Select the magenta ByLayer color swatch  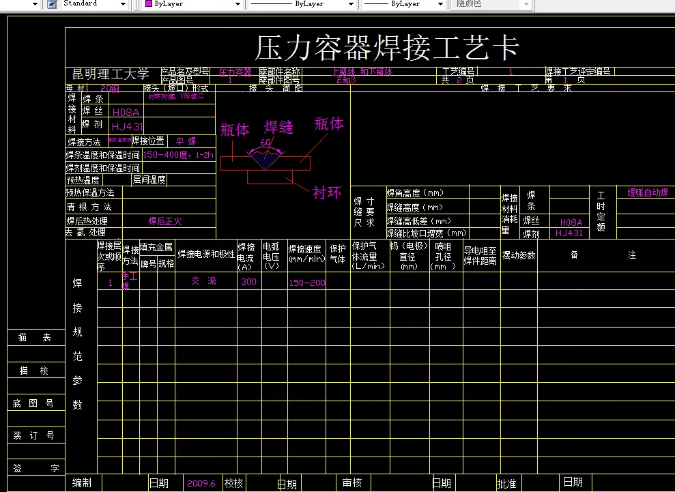click(149, 5)
